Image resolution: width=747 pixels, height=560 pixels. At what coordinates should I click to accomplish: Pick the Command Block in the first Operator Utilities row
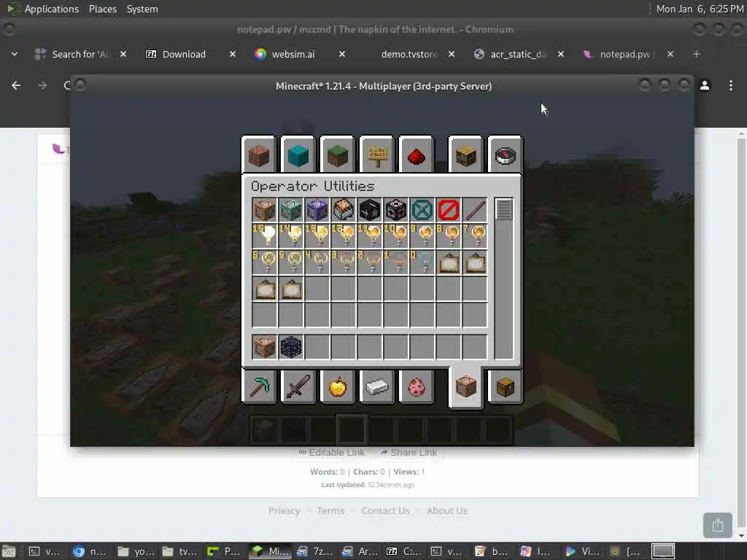tap(264, 210)
